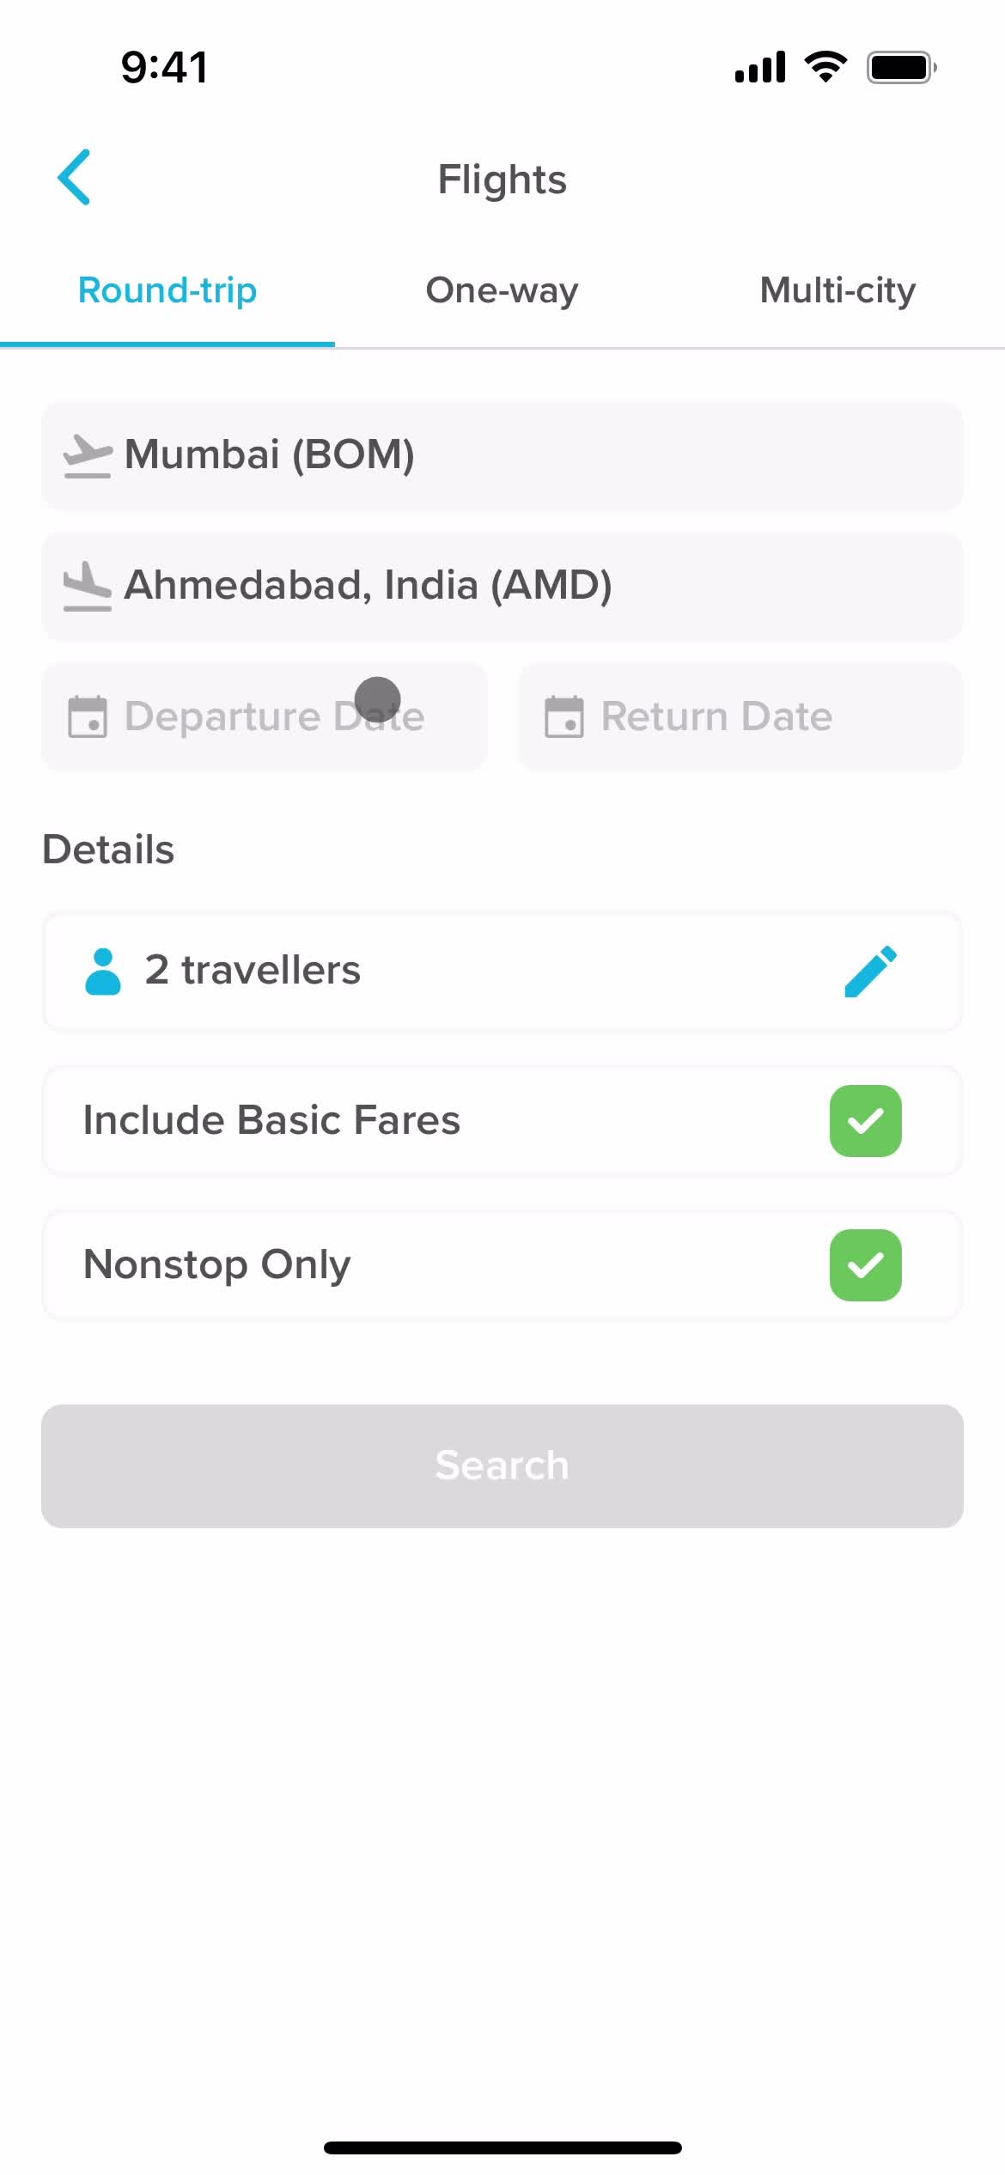Screen dimensions: 1005x2175
Task: Tap the Wi-Fi icon in status bar
Action: 825,67
